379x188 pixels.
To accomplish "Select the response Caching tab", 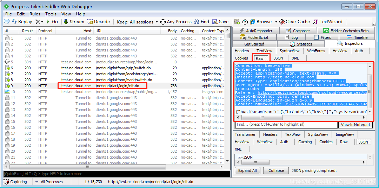I will (x=305, y=142).
